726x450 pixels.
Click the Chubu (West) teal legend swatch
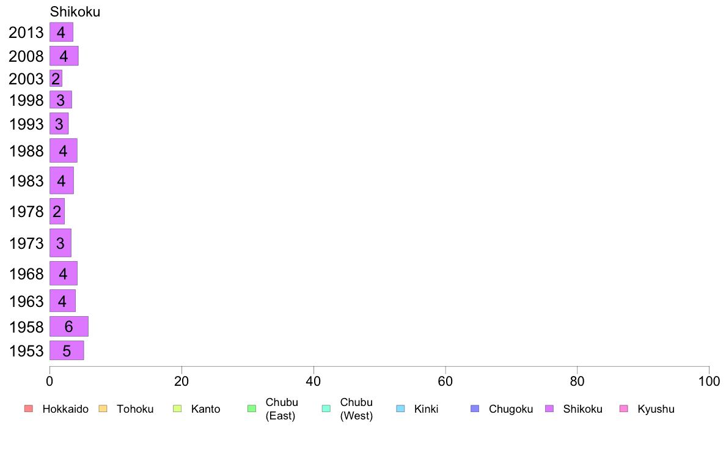(x=326, y=409)
